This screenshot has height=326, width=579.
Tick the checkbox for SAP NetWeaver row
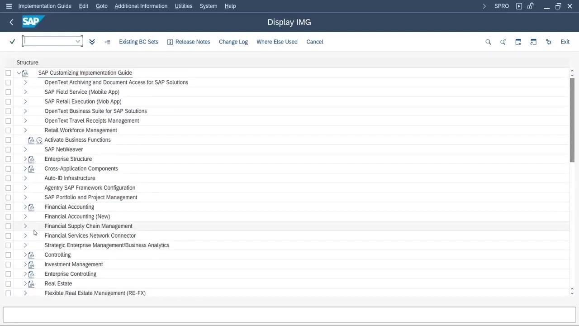pos(8,149)
